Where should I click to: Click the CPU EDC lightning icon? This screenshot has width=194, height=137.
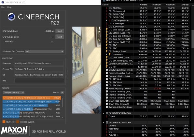tap(107, 48)
